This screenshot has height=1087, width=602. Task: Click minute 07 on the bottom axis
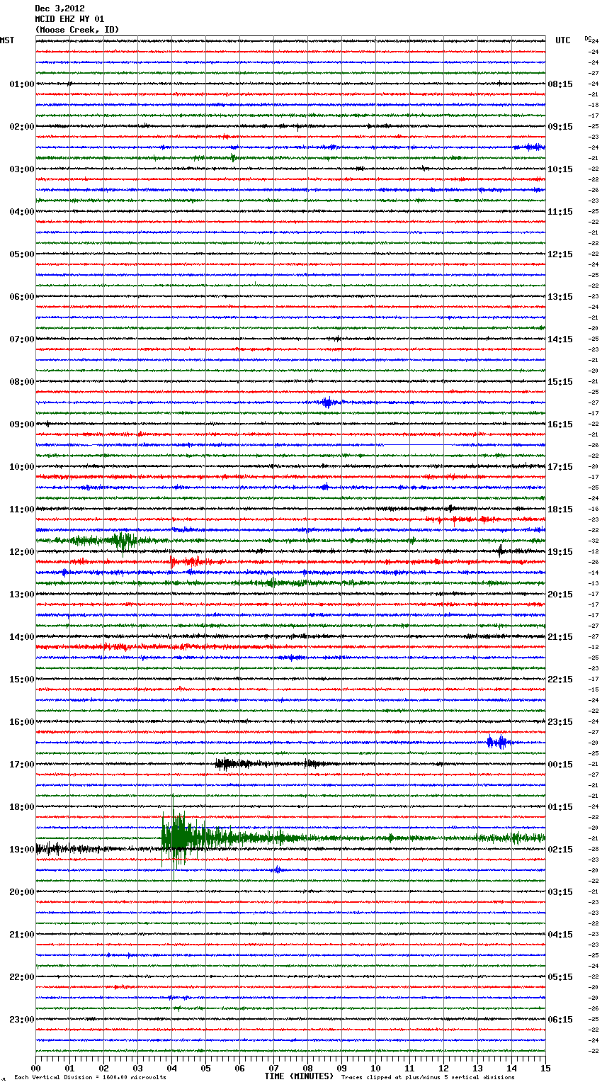(273, 1068)
